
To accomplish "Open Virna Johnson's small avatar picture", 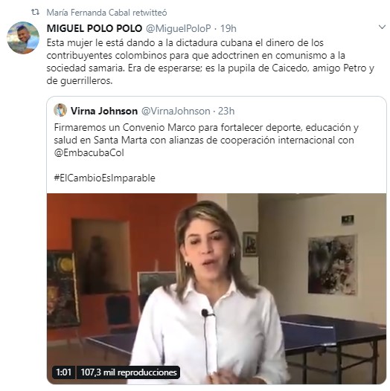I will (60, 110).
